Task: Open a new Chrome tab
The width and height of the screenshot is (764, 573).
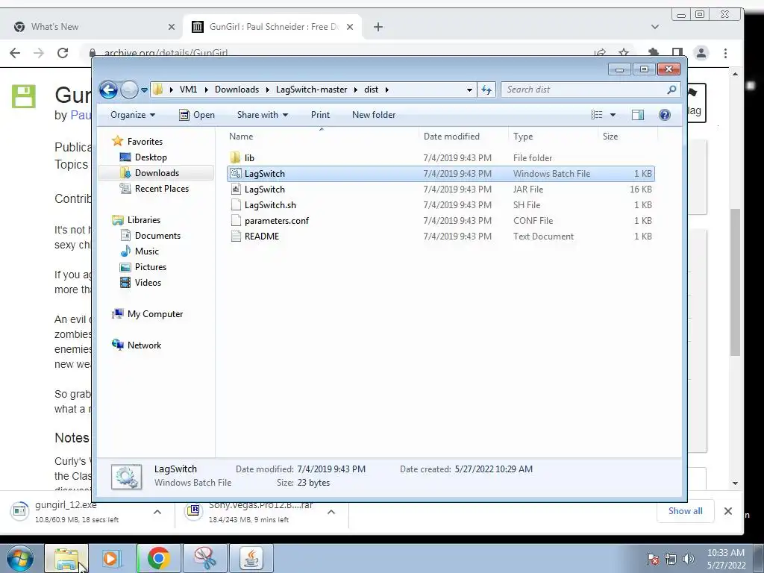Action: tap(378, 27)
